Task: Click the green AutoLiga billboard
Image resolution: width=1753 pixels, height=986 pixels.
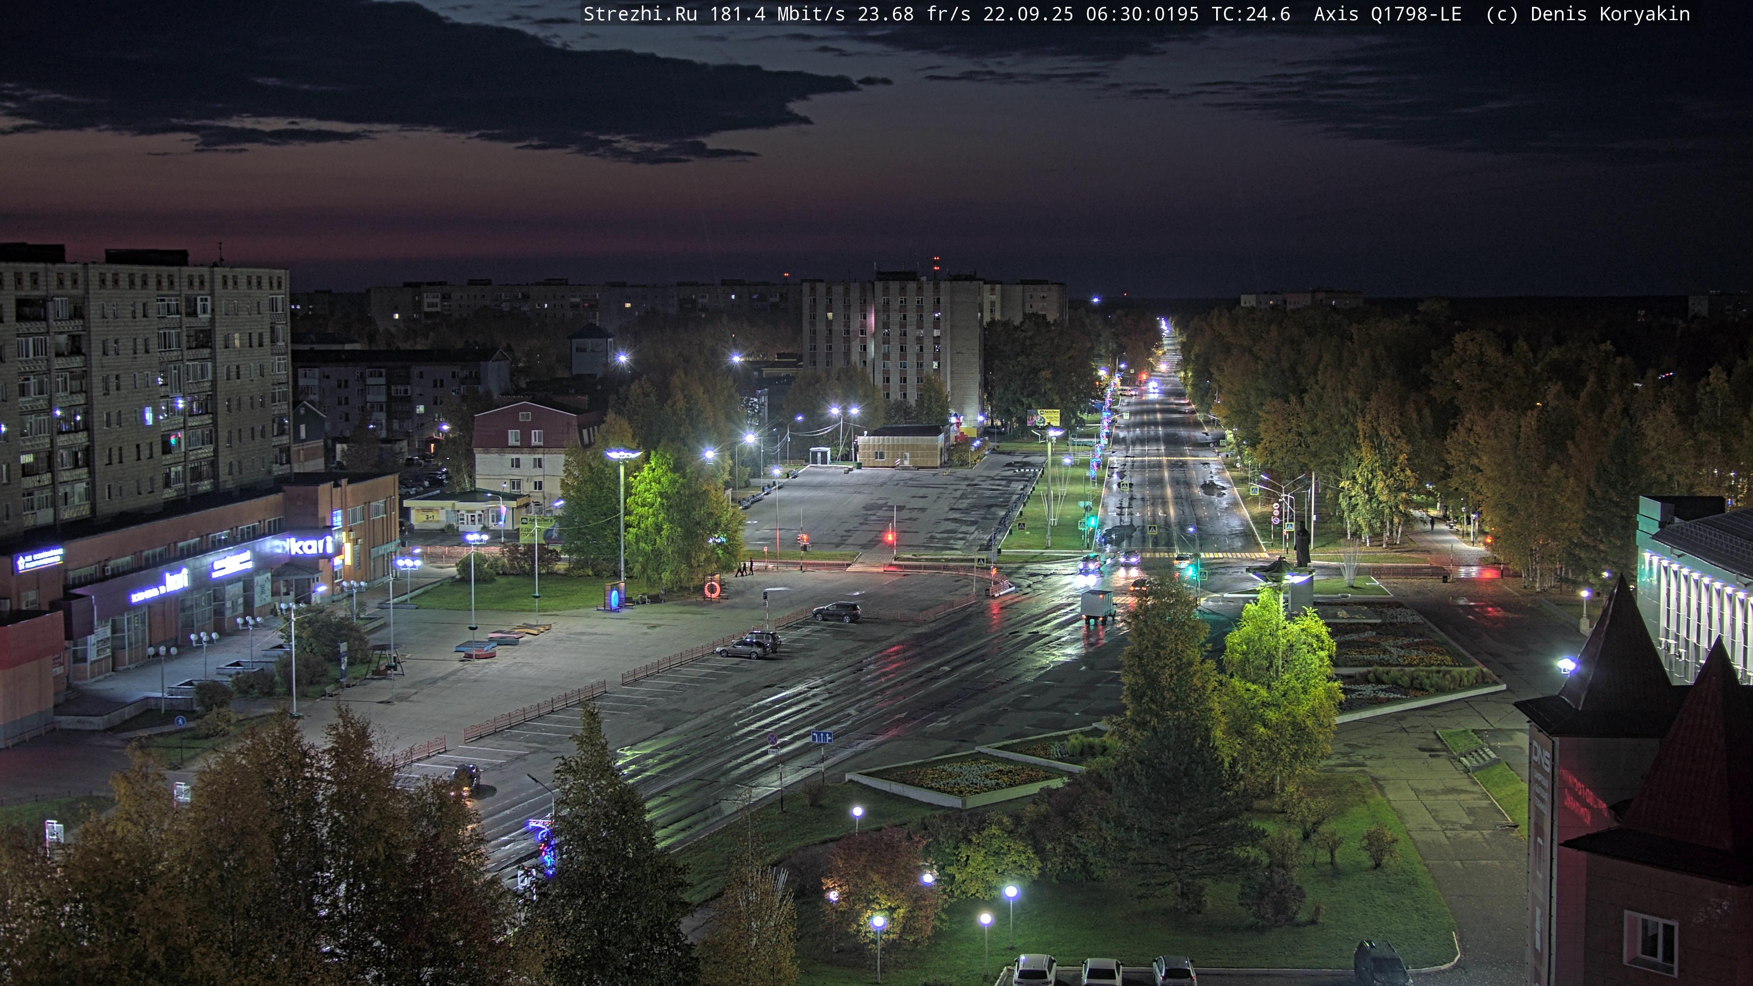Action: pyautogui.click(x=535, y=529)
